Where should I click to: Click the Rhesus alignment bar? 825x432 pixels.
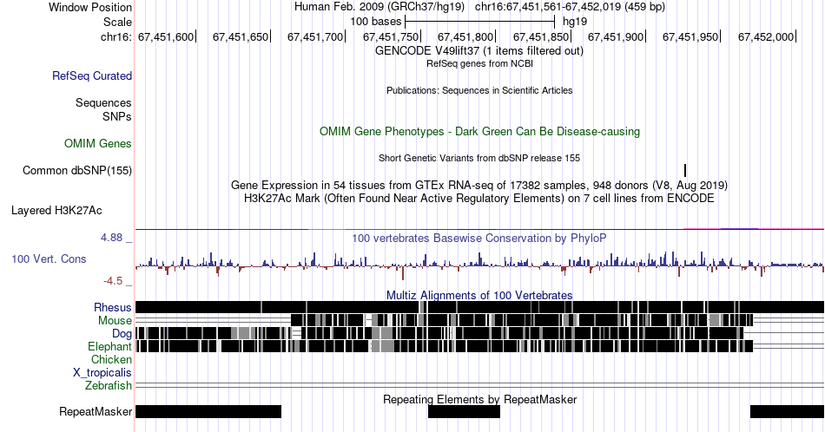pyautogui.click(x=480, y=307)
